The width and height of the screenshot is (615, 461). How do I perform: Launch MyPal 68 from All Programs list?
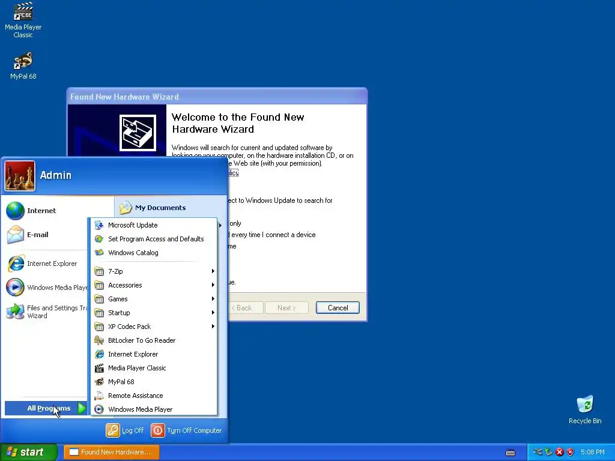coord(154,381)
